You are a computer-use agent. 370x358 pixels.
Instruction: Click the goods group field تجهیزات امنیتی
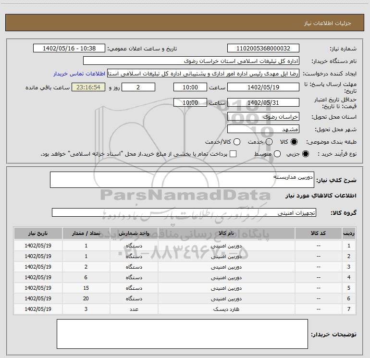184,212
